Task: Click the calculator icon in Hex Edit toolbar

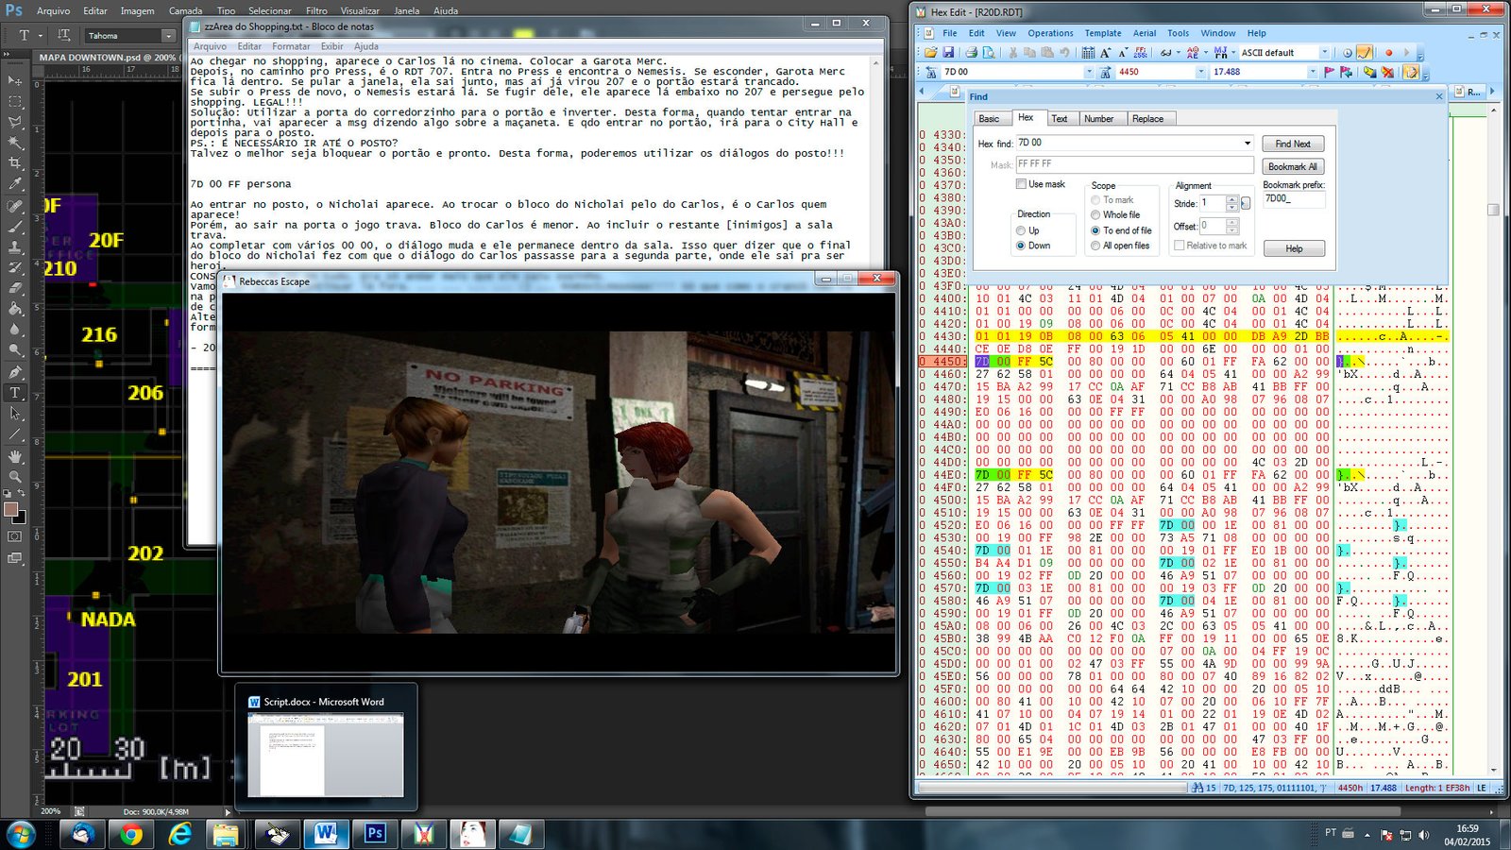Action: click(x=1088, y=53)
